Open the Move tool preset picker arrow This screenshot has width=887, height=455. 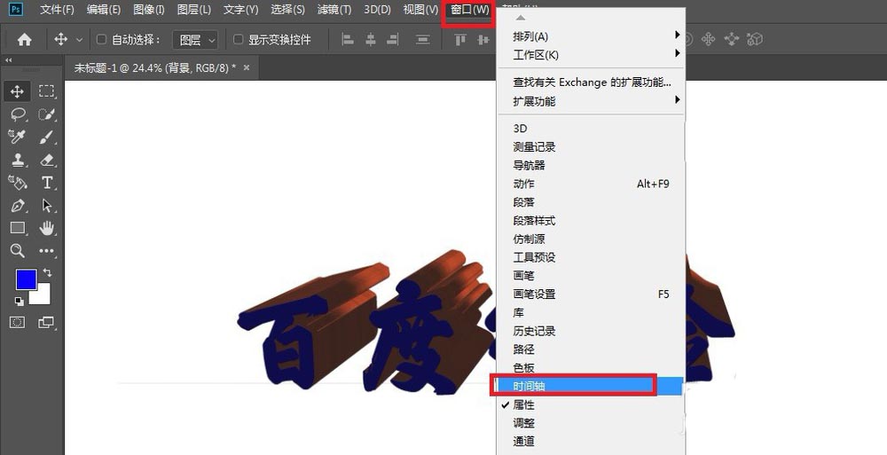click(79, 40)
